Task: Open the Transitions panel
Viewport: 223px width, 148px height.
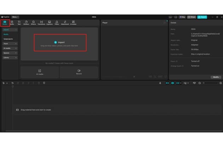Action: (x=41, y=23)
